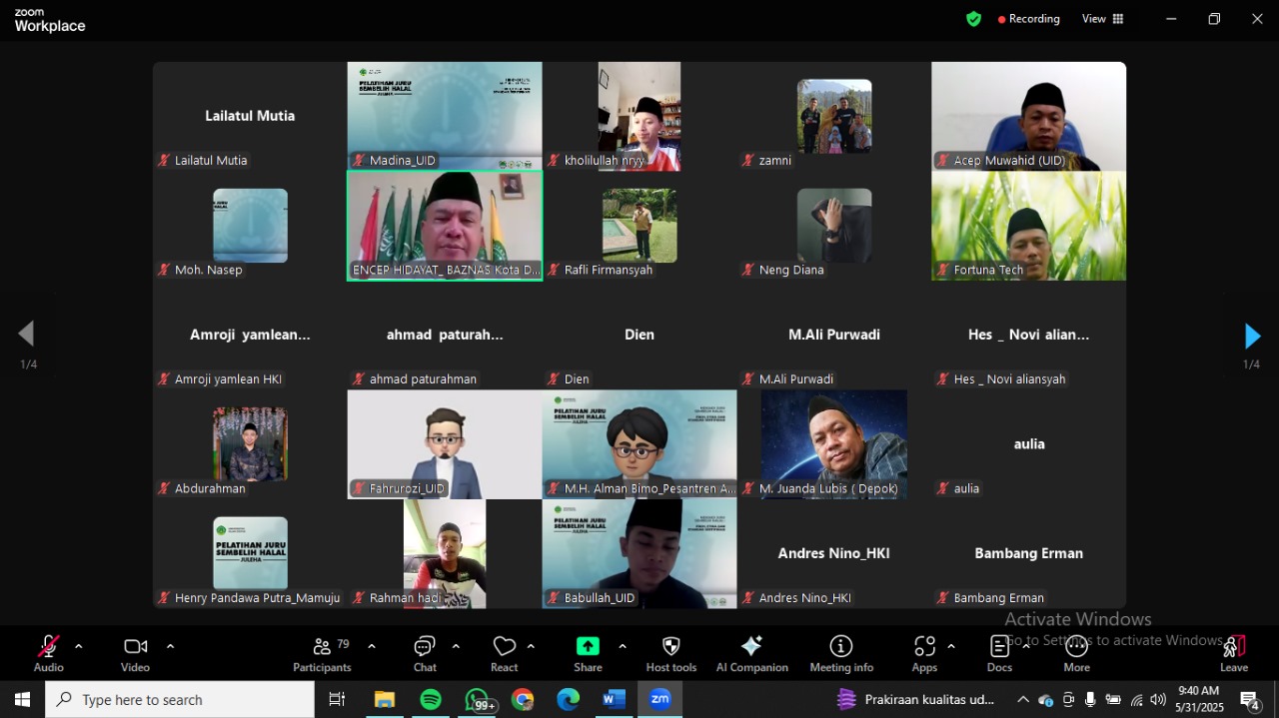Image resolution: width=1279 pixels, height=718 pixels.
Task: Click M.H. Alman Bimo avatar tile
Action: pos(639,444)
